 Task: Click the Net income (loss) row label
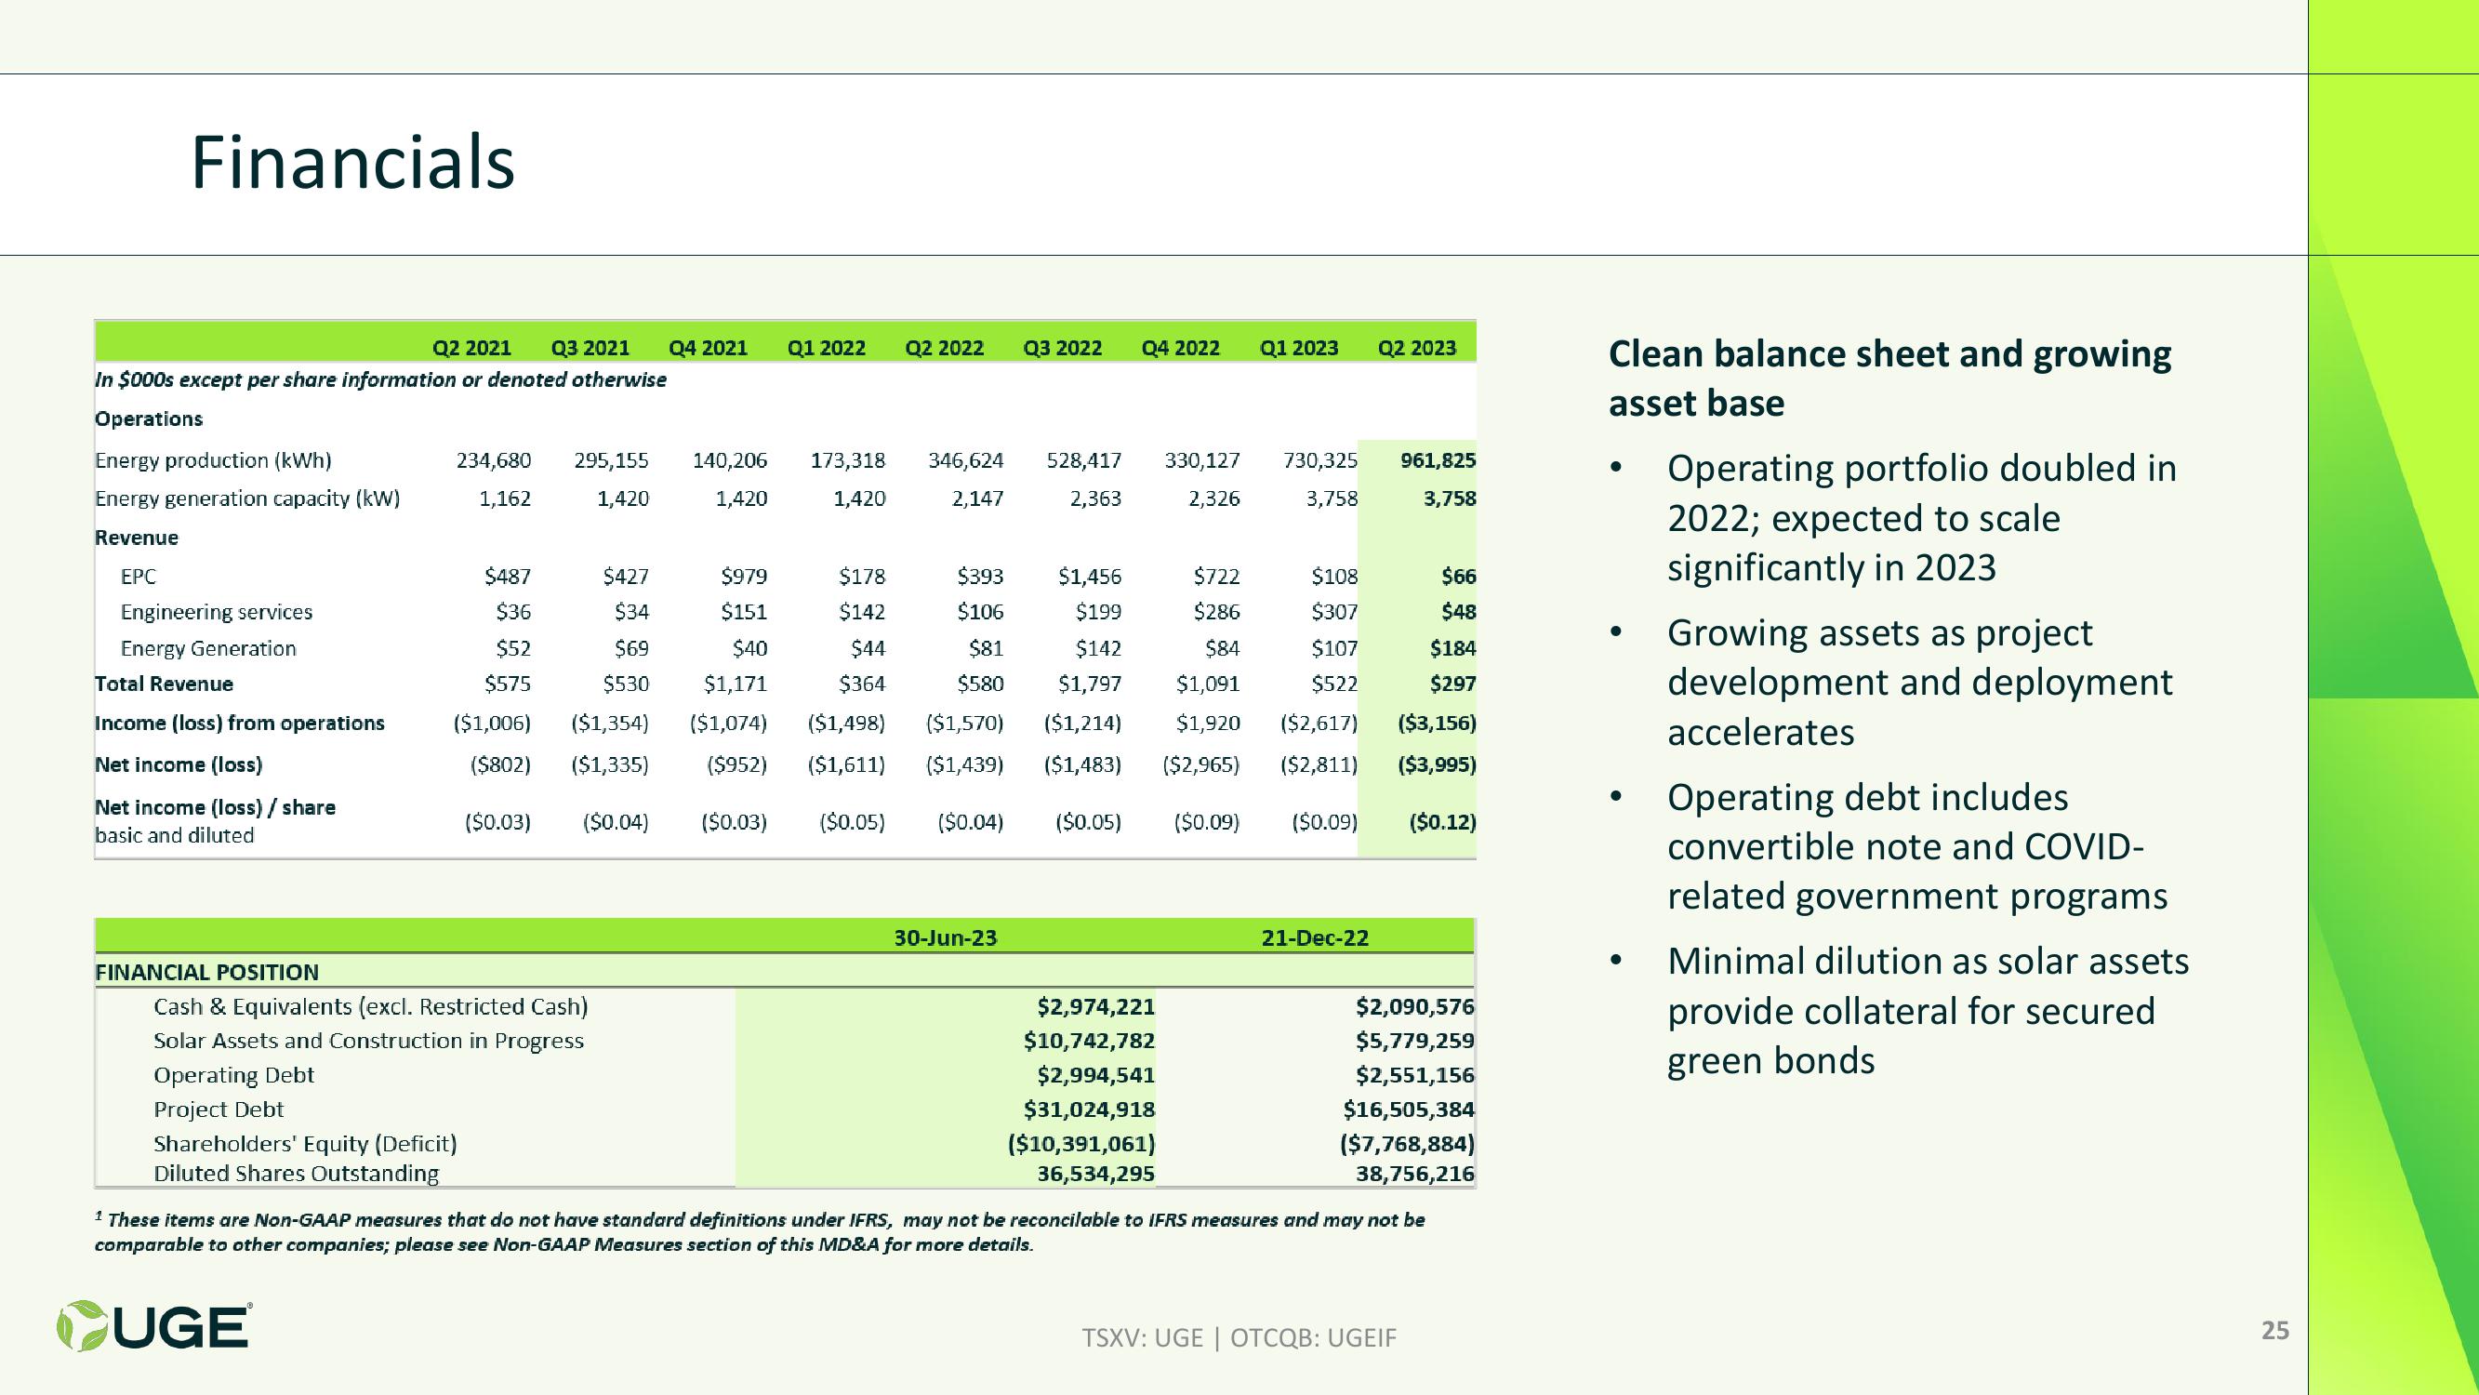coord(179,765)
